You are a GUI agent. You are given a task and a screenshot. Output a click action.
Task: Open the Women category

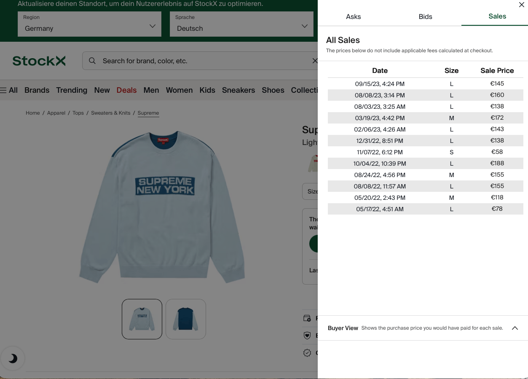[179, 90]
